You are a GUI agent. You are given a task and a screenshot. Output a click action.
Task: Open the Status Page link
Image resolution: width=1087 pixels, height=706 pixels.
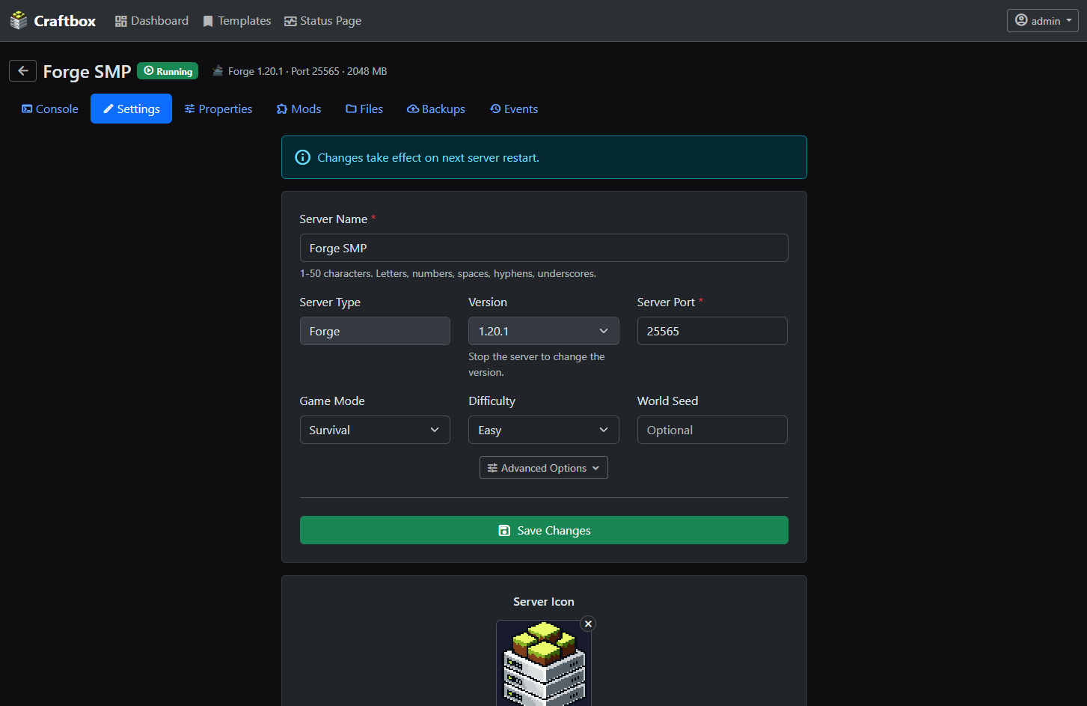[x=323, y=21]
